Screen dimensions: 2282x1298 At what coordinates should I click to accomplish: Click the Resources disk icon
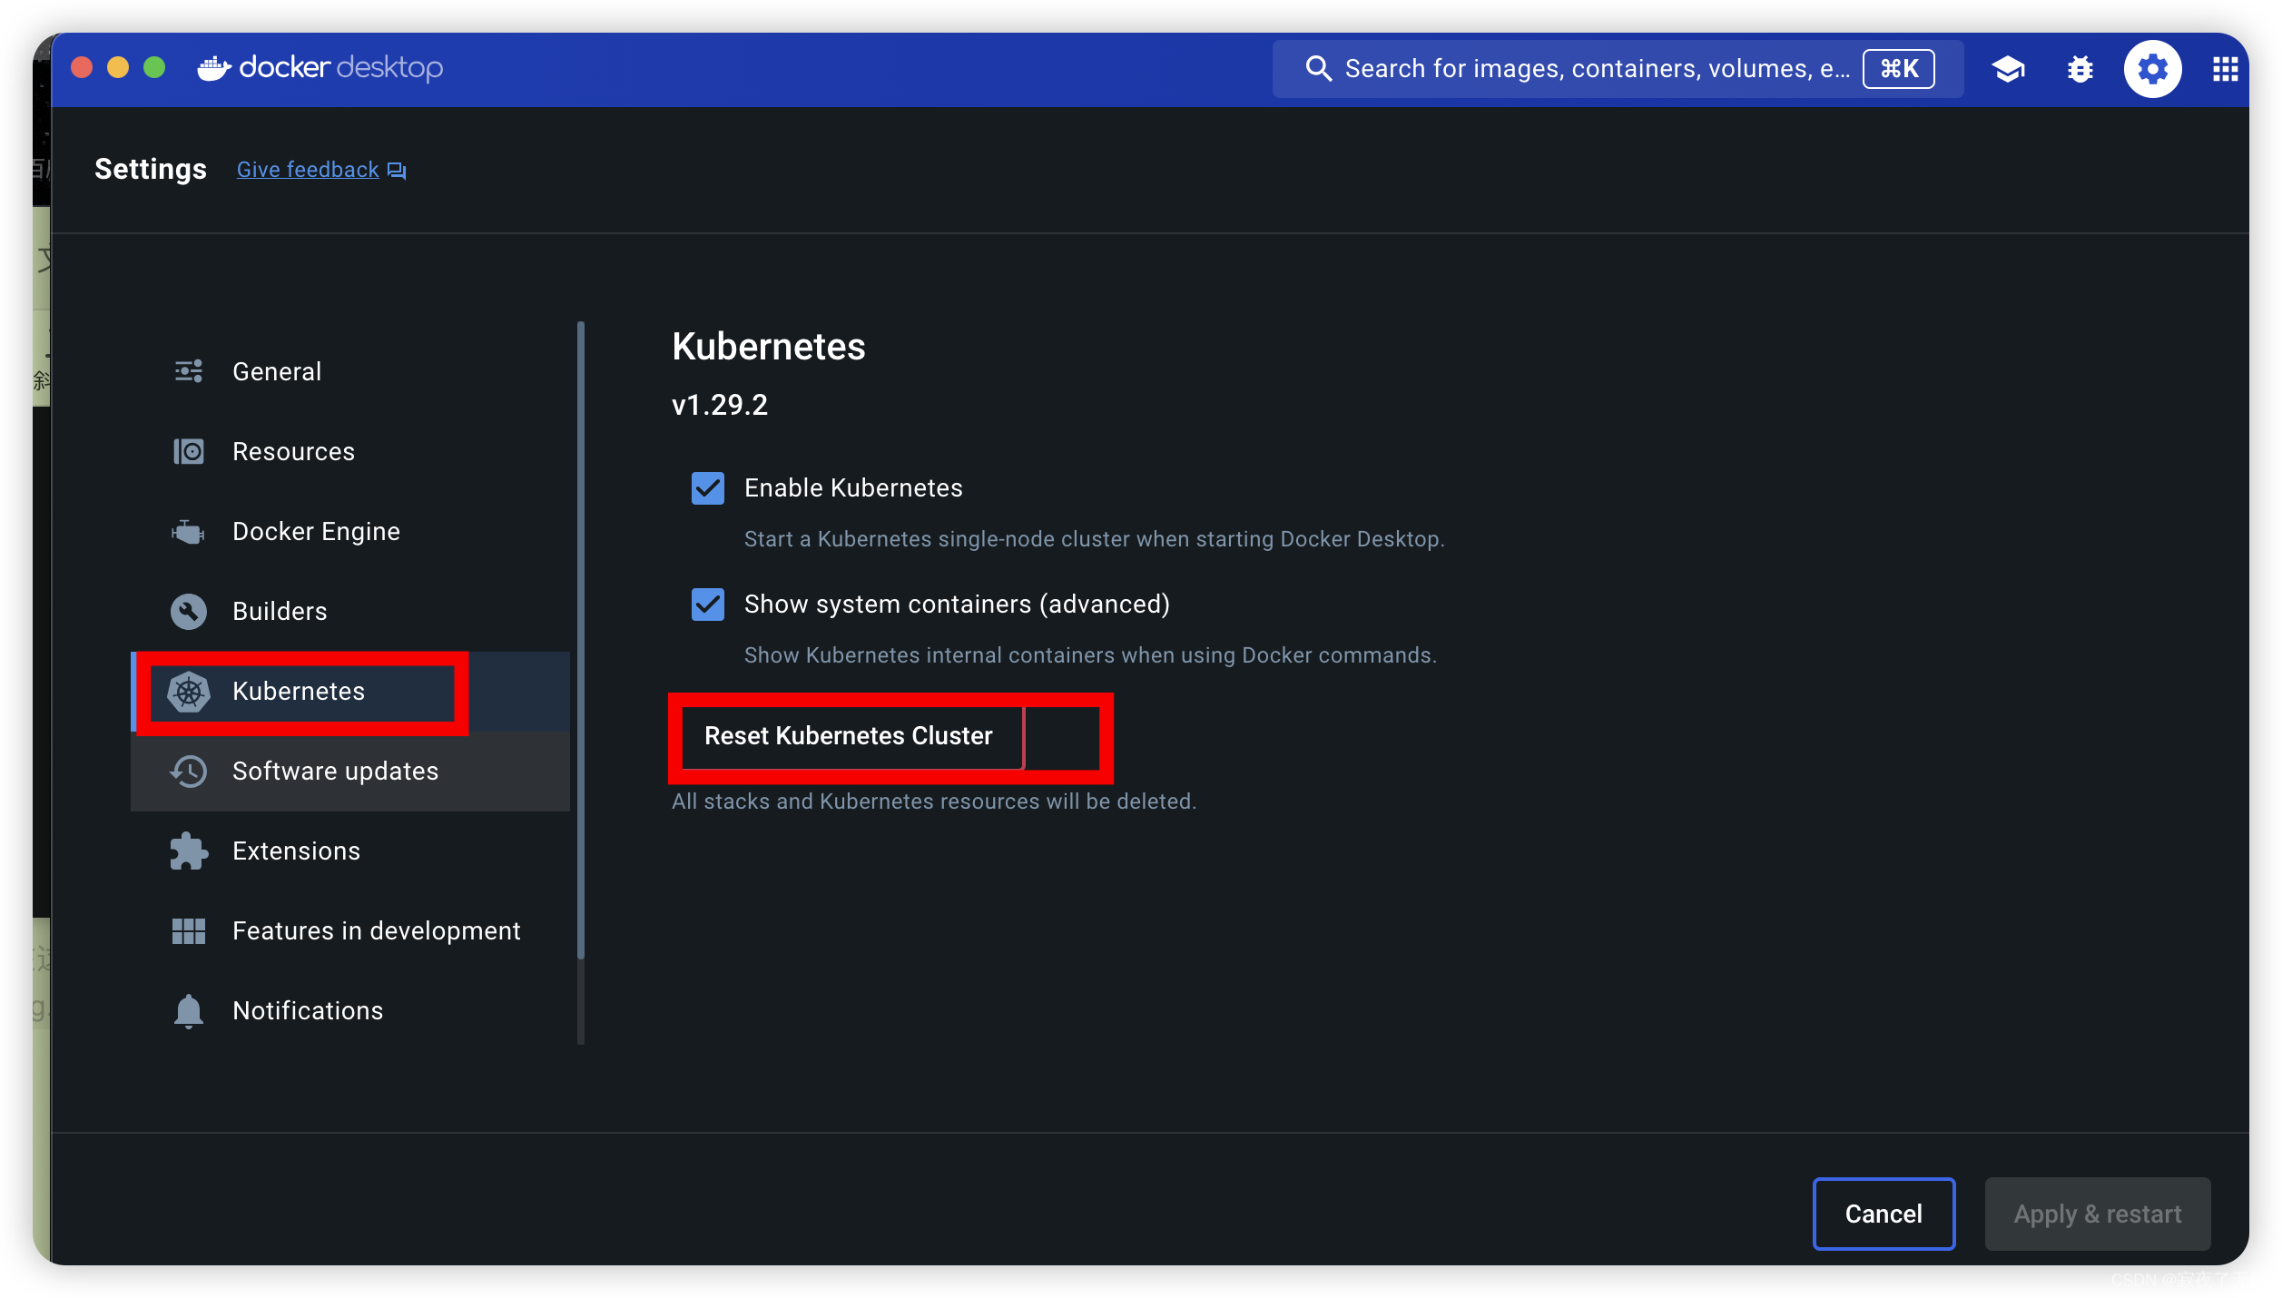(189, 451)
